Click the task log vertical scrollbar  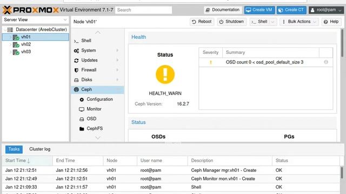(x=342, y=172)
